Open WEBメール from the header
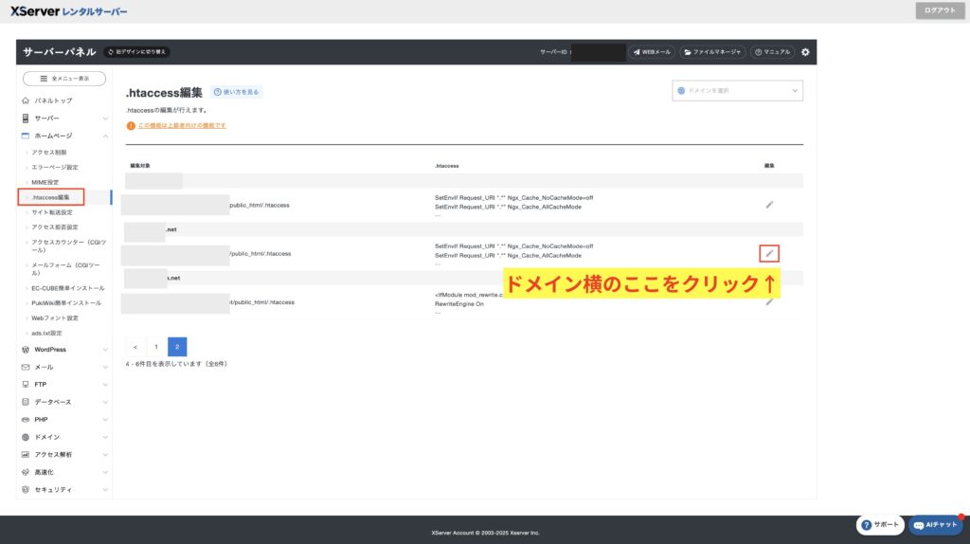The image size is (970, 544). coord(652,52)
